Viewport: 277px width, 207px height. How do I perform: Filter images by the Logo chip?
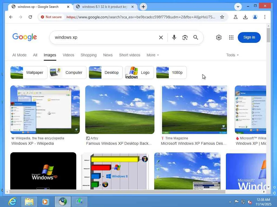[139, 73]
